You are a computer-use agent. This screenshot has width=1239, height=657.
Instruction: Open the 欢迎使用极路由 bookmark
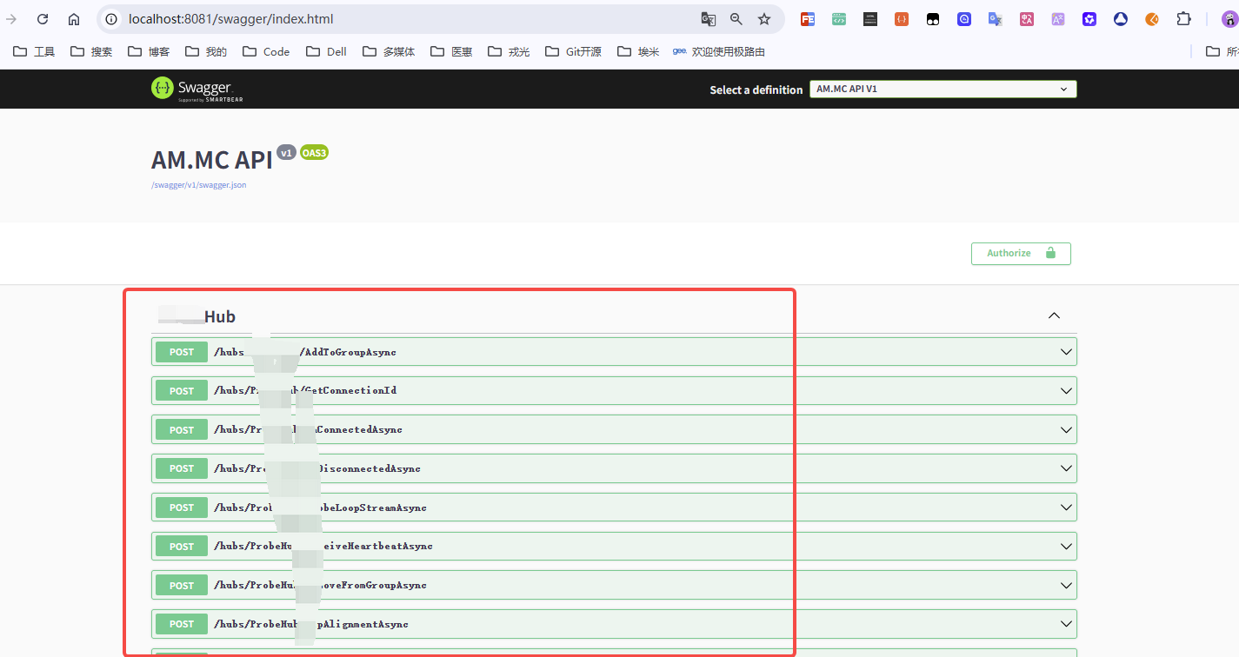click(x=719, y=52)
